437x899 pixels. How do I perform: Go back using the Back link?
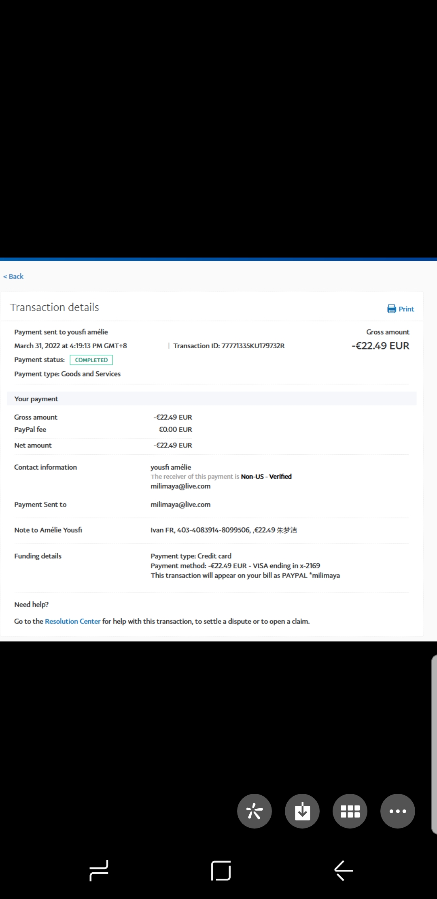(14, 277)
